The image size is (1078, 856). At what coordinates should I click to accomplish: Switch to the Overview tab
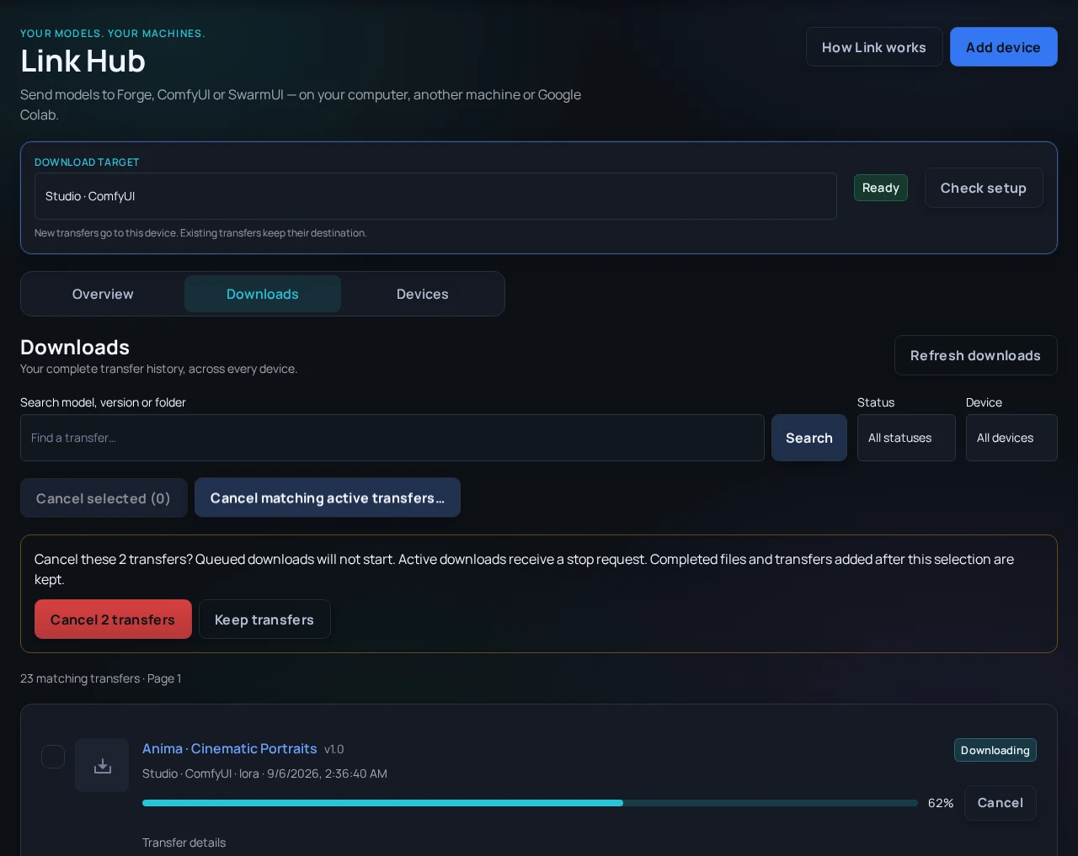(x=103, y=294)
